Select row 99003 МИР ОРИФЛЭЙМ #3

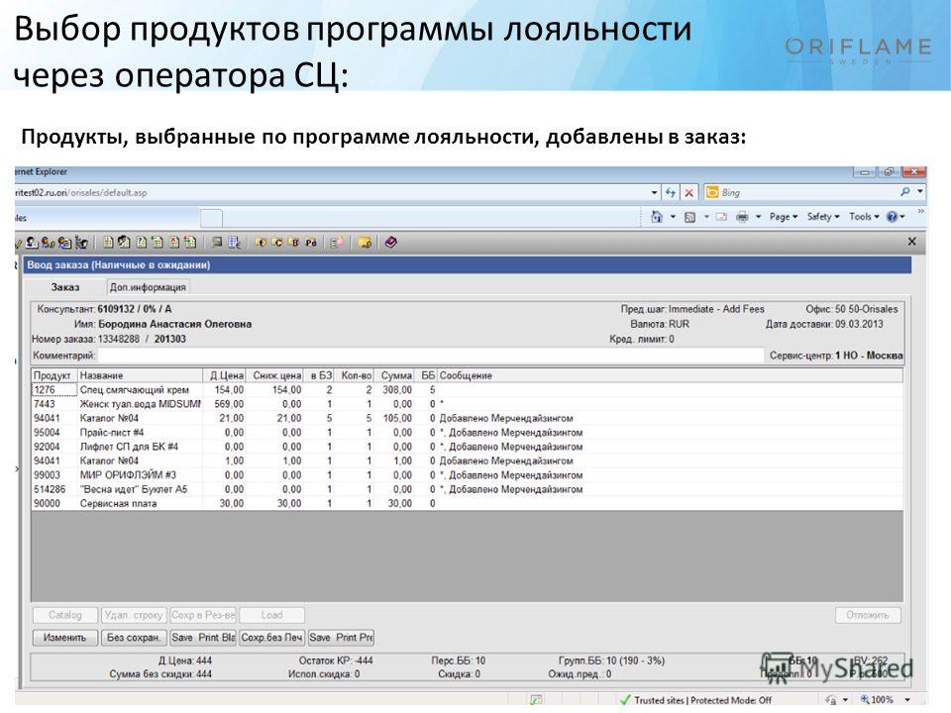[467, 474]
